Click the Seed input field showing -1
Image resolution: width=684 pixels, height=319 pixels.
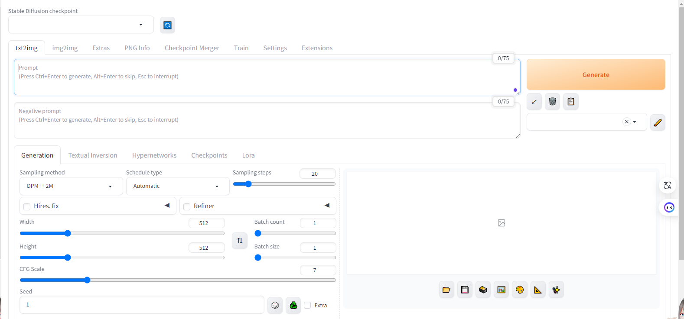pos(142,305)
